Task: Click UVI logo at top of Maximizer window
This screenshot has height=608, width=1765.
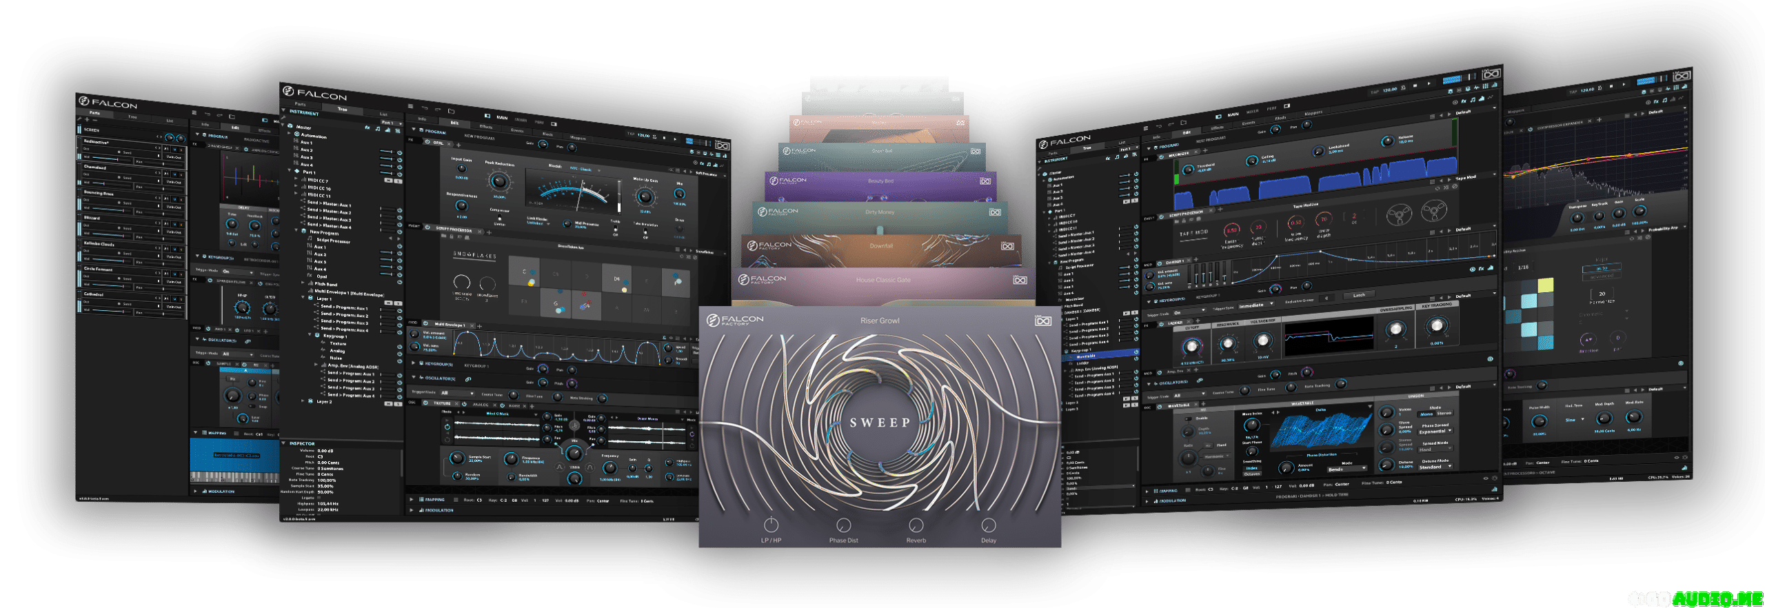Action: pos(1491,74)
